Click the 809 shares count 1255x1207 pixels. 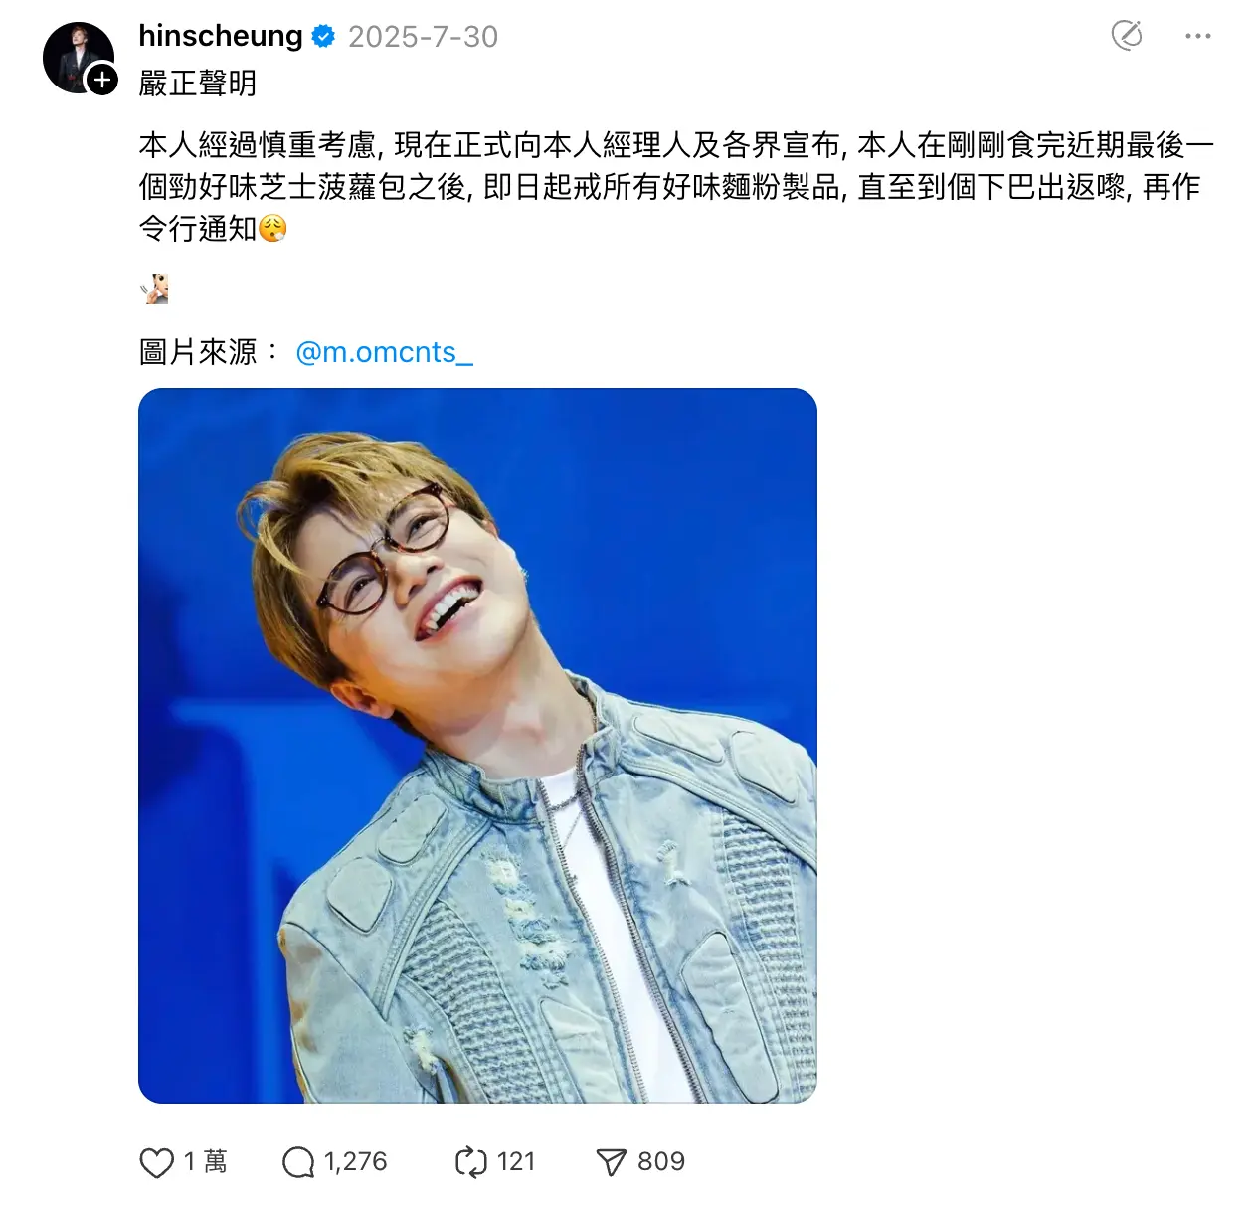[661, 1162]
